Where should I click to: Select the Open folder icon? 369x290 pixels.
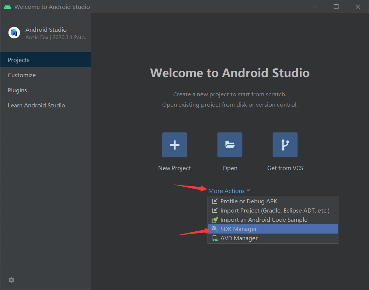click(230, 145)
